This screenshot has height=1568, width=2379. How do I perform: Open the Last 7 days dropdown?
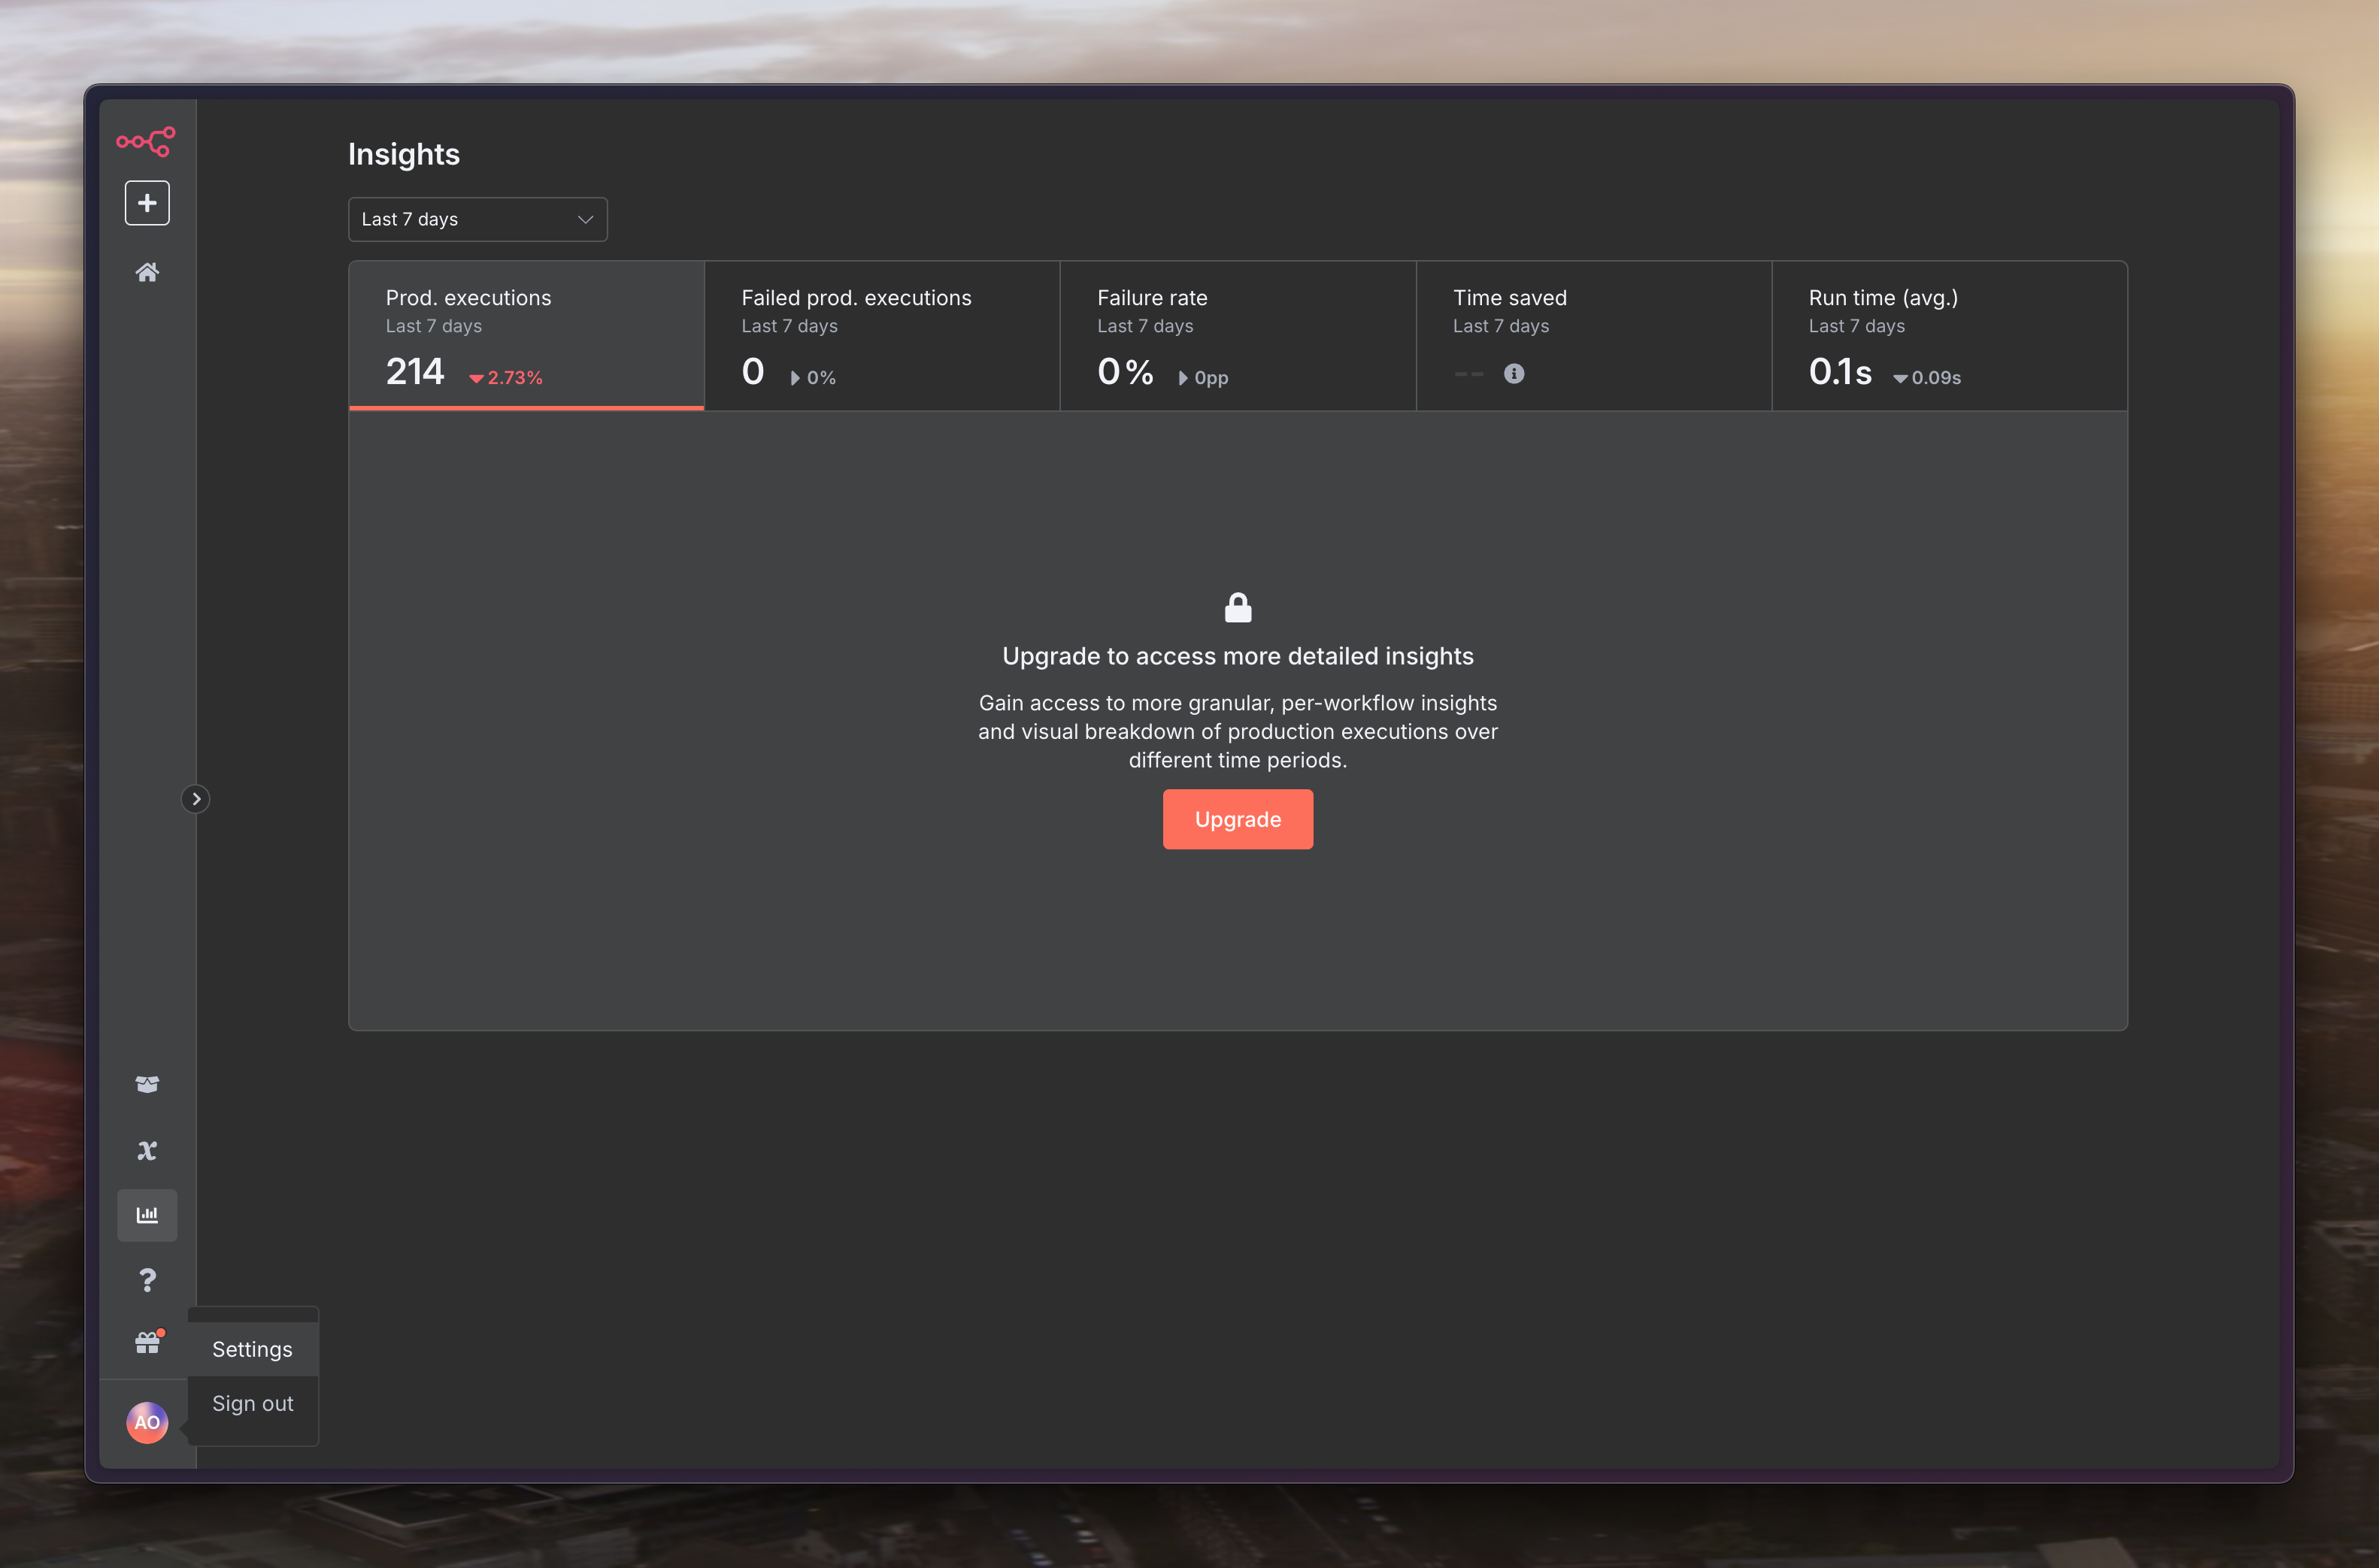click(x=477, y=219)
